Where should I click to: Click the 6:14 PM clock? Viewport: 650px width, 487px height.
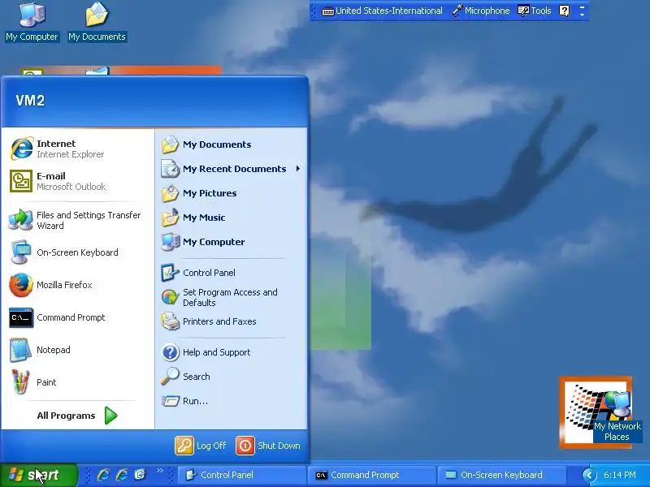tap(620, 475)
